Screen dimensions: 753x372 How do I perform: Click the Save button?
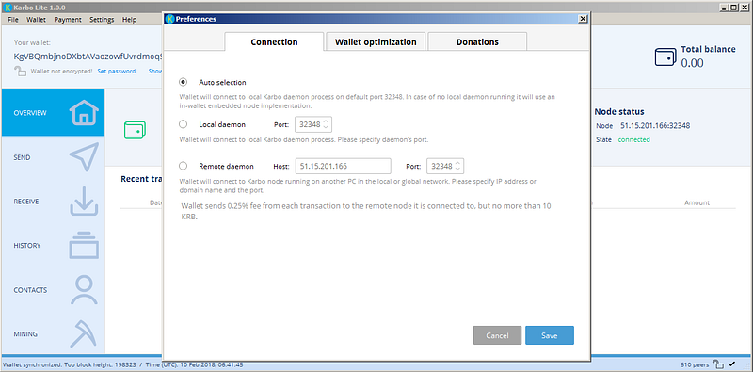pyautogui.click(x=550, y=335)
